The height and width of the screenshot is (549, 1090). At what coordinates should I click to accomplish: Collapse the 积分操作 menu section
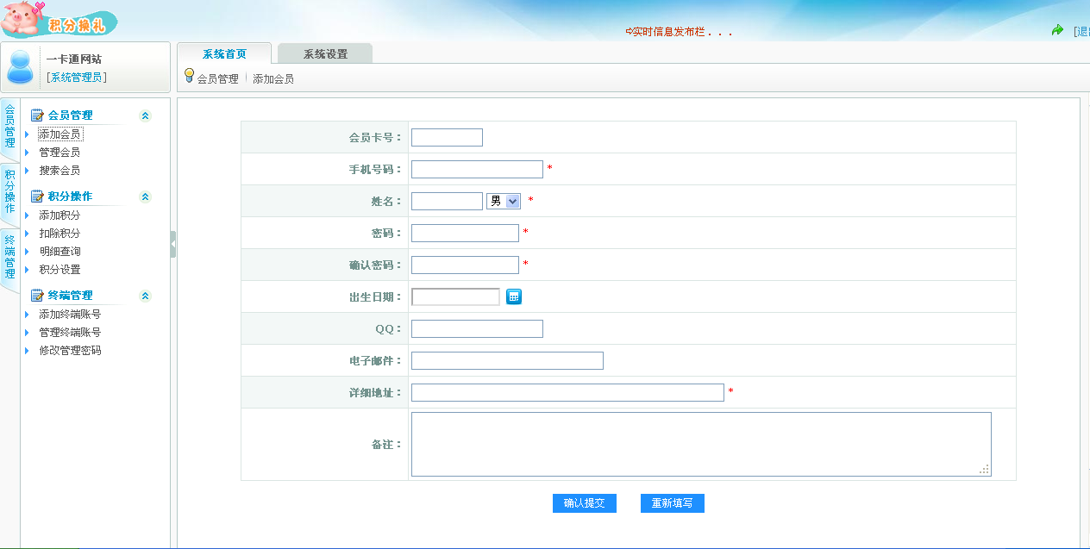145,197
